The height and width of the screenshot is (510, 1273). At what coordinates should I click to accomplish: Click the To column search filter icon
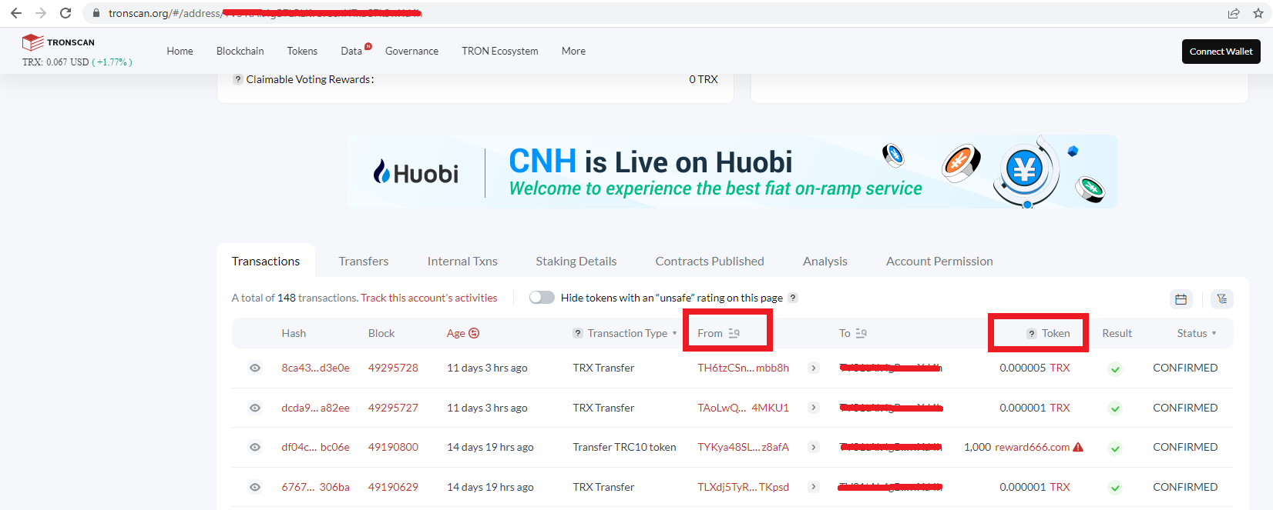tap(862, 333)
